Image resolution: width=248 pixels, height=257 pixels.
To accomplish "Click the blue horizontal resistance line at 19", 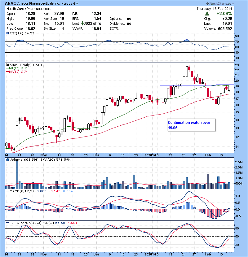I will 197,85.
